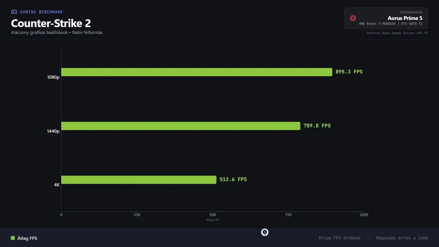Click the 512.6 FPS value label

point(233,180)
